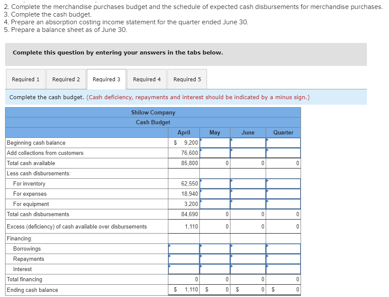Click the April Borrowings input cell

click(x=184, y=248)
